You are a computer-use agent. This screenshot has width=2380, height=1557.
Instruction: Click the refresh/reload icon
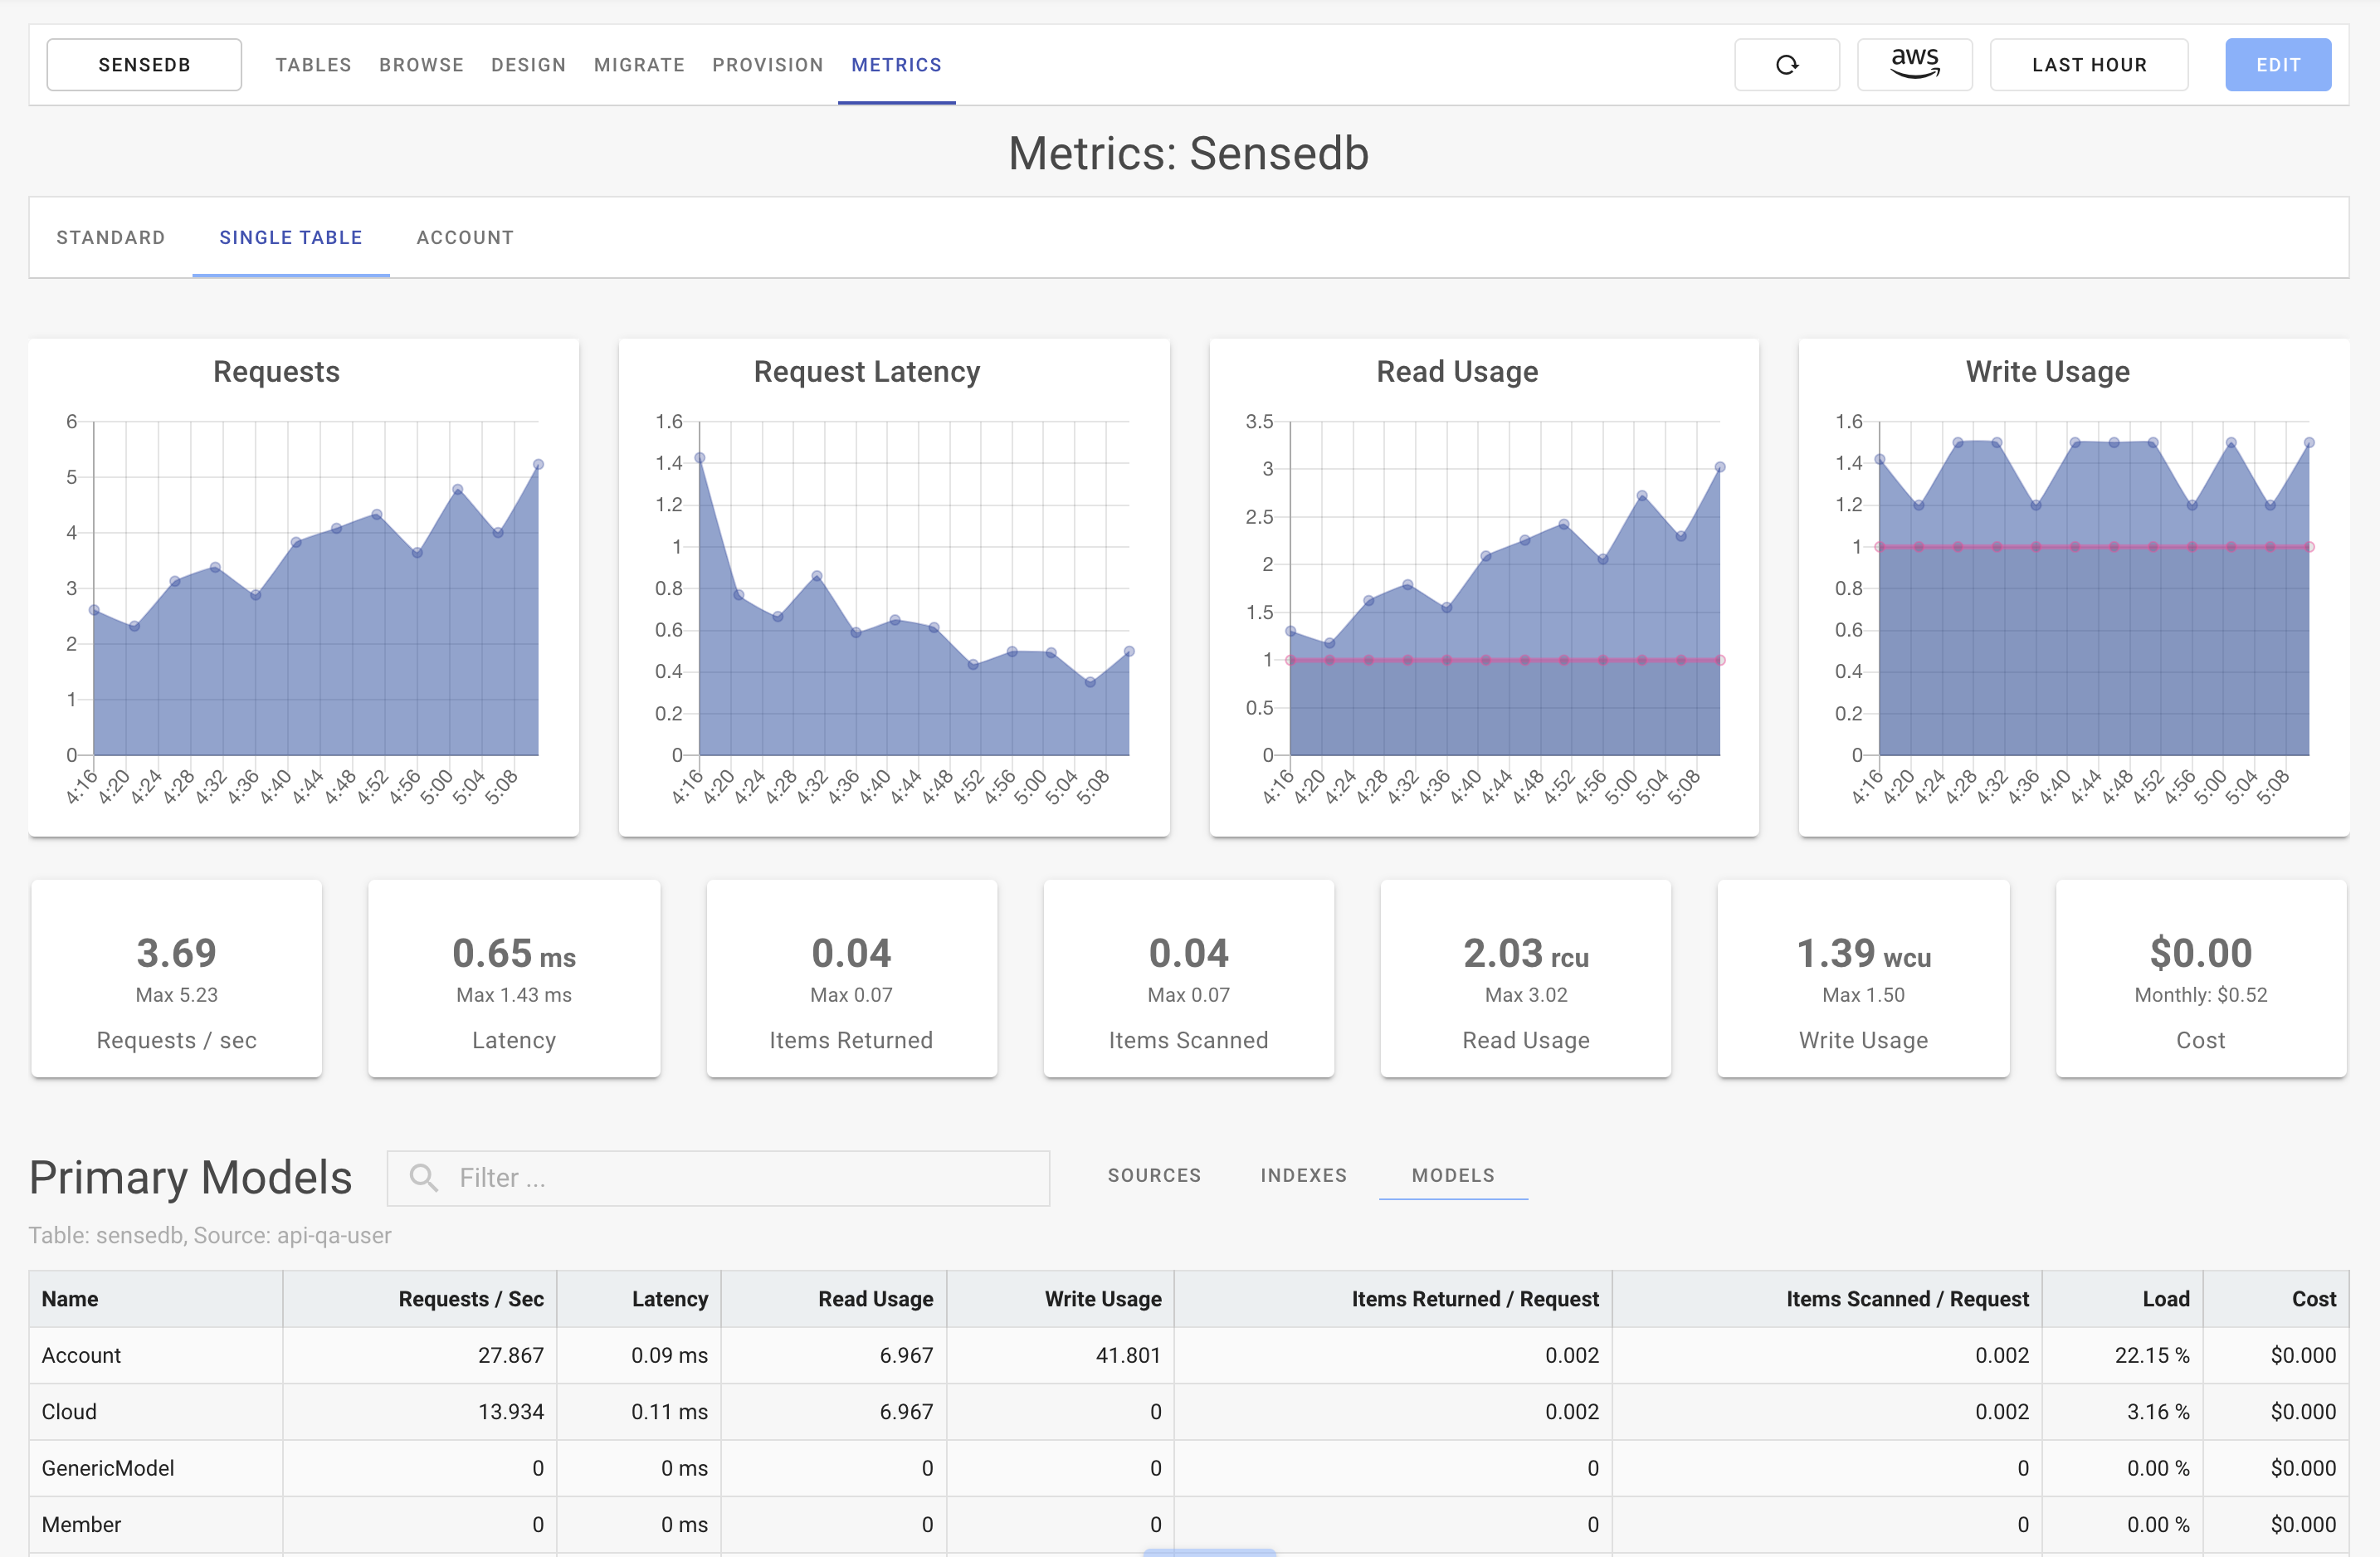1786,64
